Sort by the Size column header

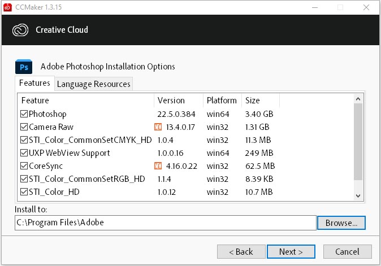[x=261, y=101]
